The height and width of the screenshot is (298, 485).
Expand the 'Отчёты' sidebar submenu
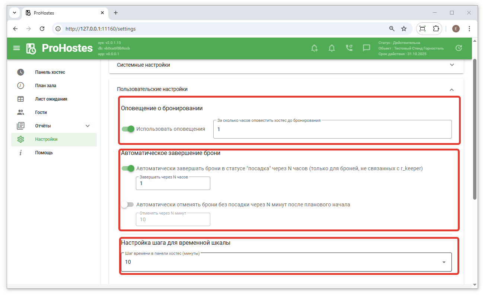pos(87,126)
